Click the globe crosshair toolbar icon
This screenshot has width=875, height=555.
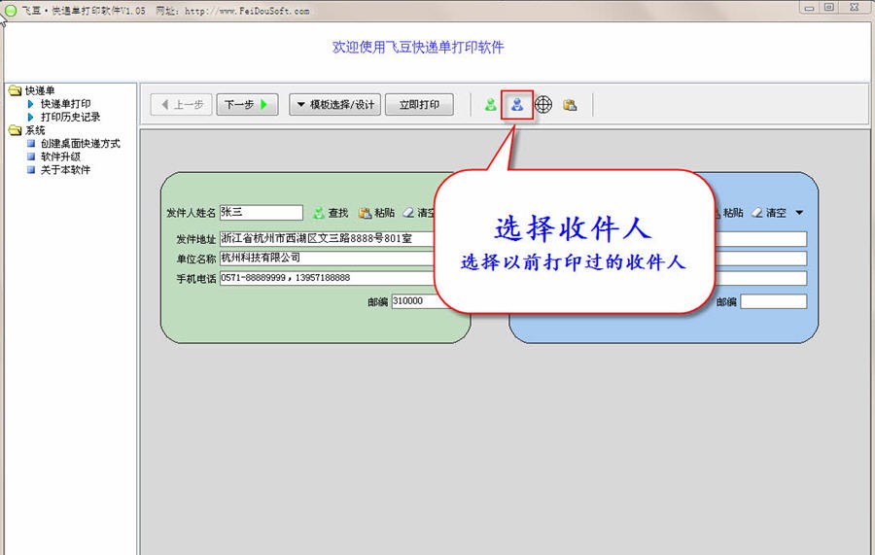[x=543, y=104]
